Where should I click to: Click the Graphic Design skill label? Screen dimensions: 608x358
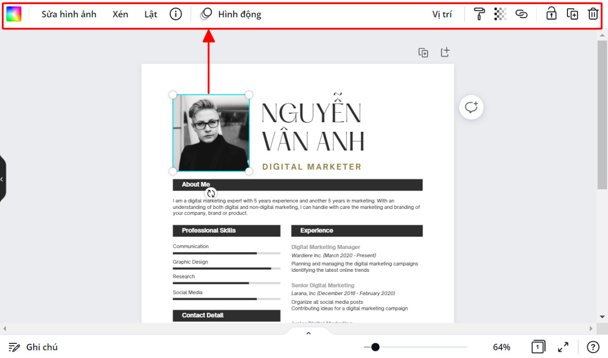[191, 262]
